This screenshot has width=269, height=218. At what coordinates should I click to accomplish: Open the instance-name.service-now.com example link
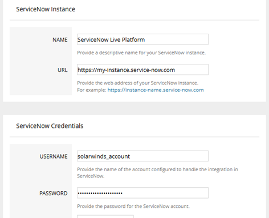[156, 90]
